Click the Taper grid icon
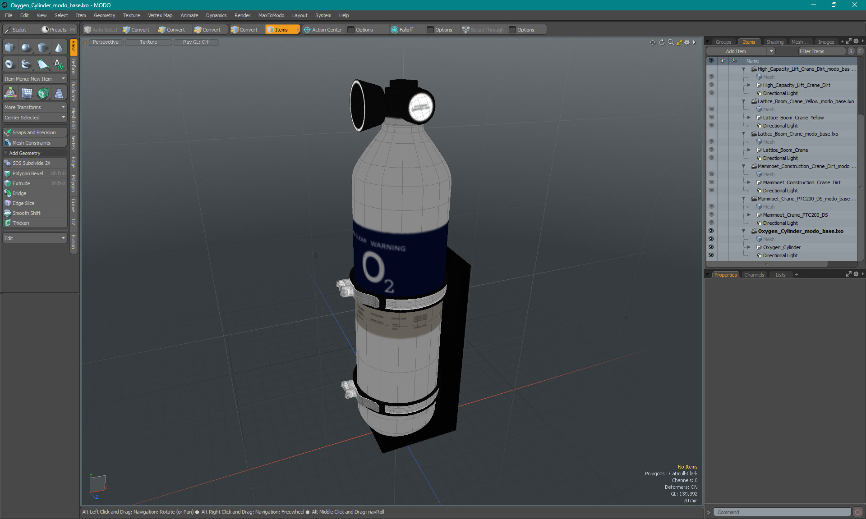Image resolution: width=866 pixels, height=519 pixels. point(59,93)
